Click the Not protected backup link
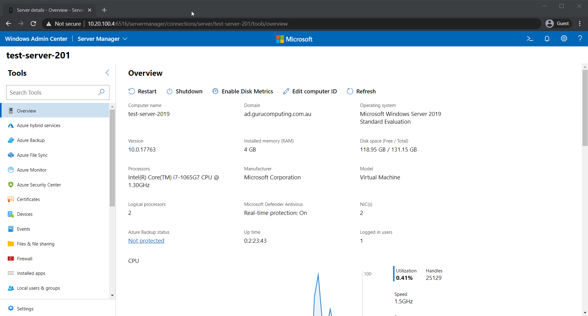Screen dimensions: 588x316 (146, 241)
